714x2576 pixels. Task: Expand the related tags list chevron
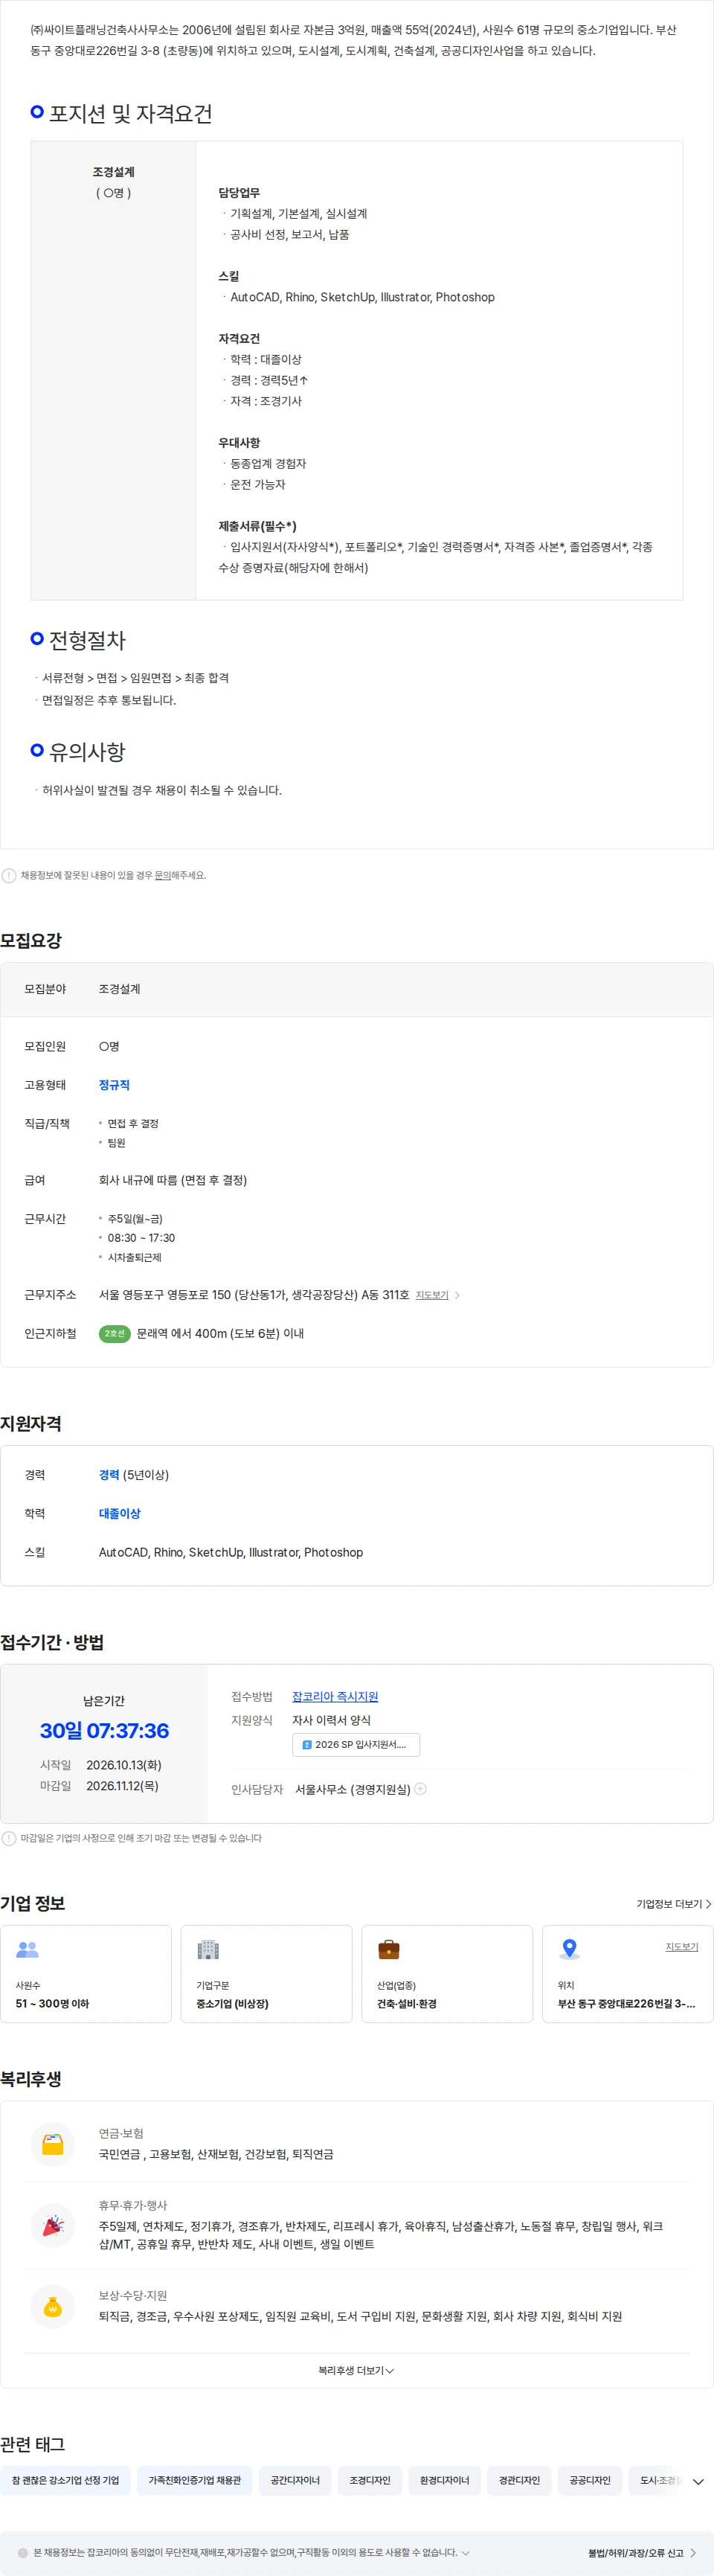[698, 2481]
